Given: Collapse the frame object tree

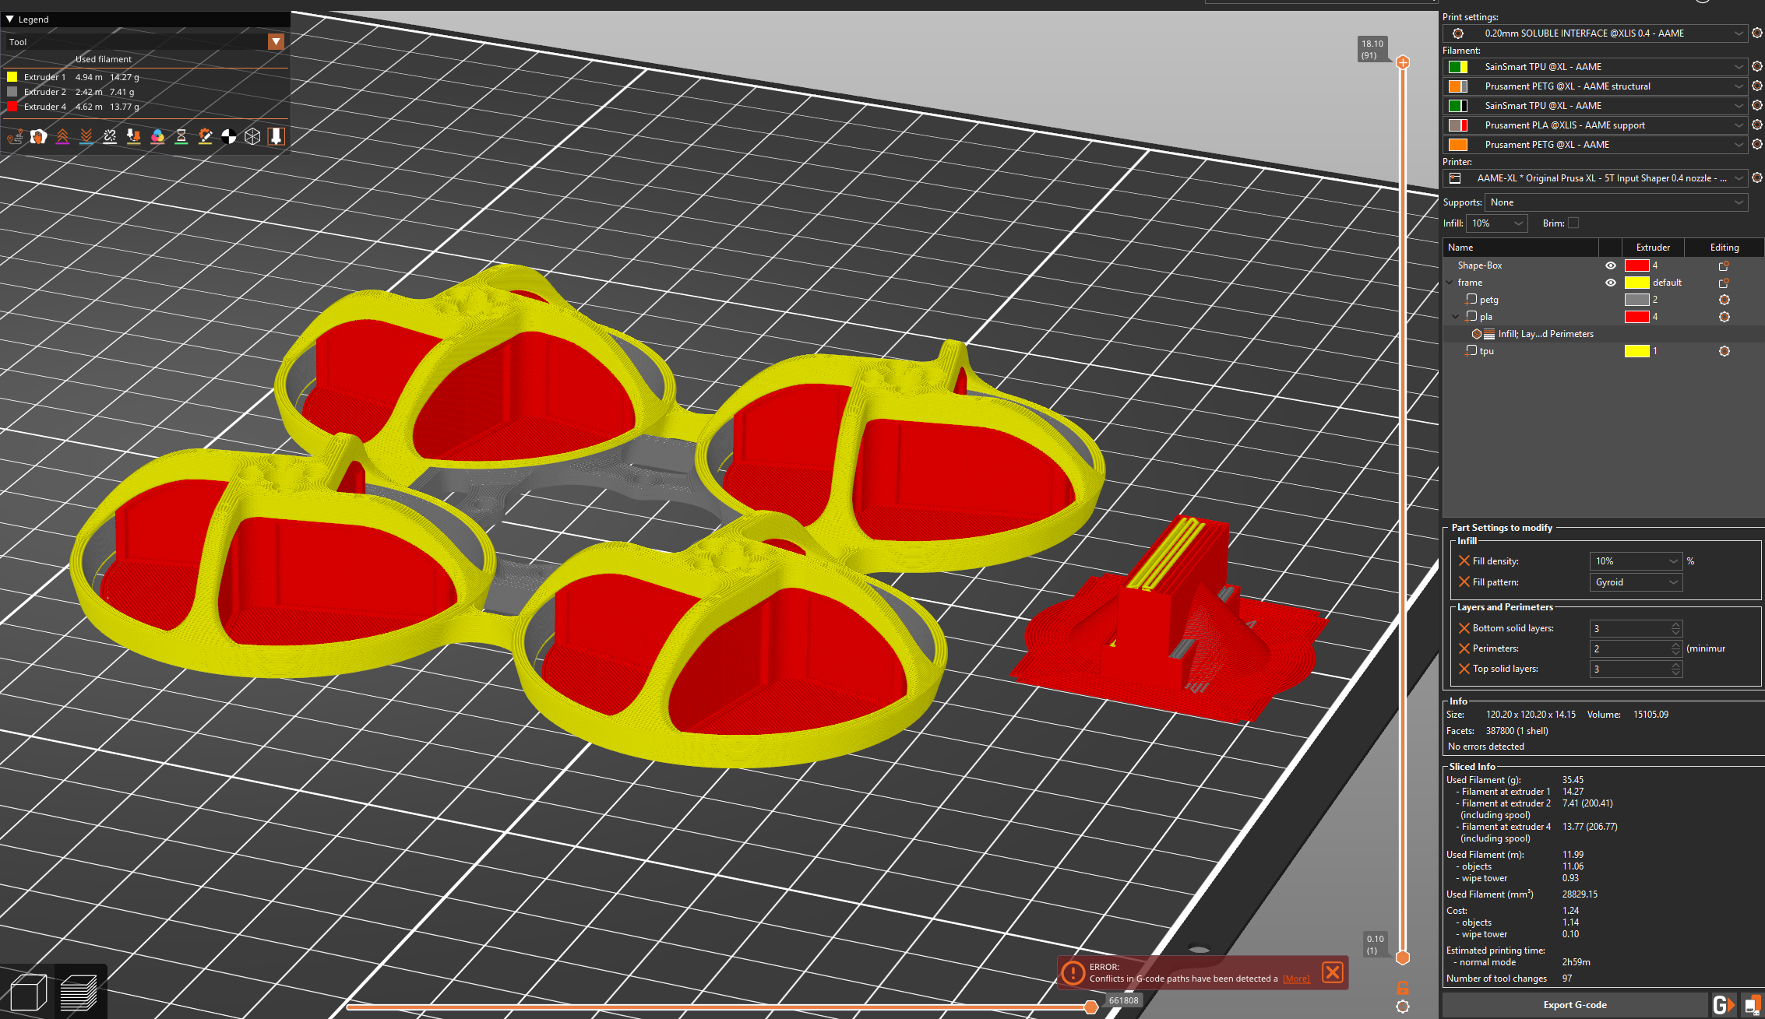Looking at the screenshot, I should 1450,283.
